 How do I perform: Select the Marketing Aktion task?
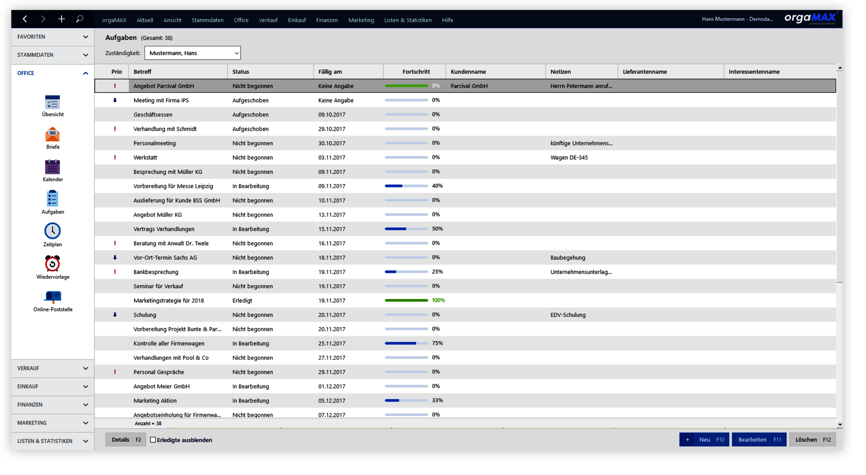(x=465, y=401)
